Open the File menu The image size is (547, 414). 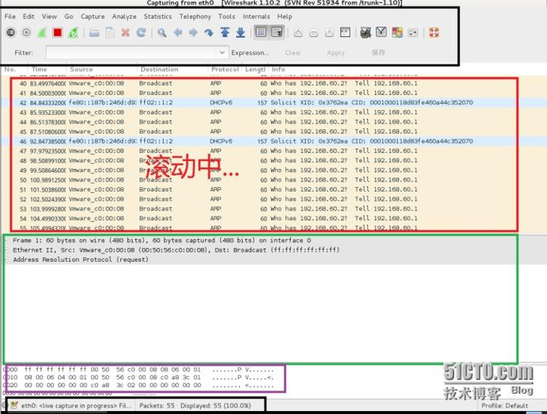coord(10,17)
